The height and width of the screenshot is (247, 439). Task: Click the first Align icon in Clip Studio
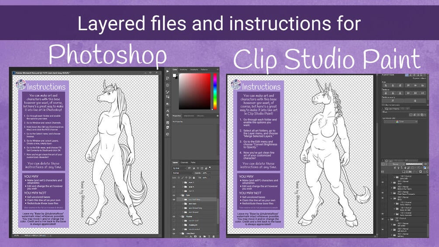pos(386,85)
